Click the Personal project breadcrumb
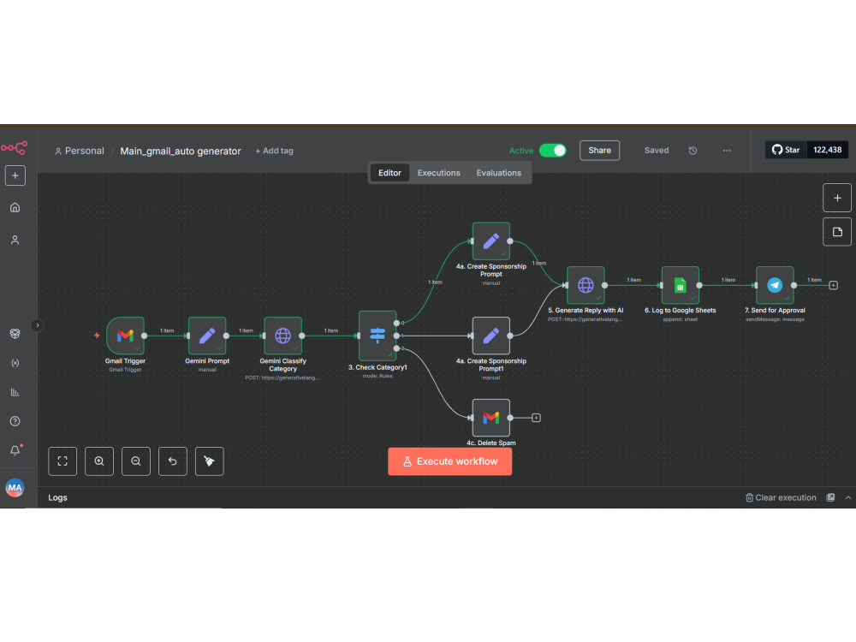The height and width of the screenshot is (642, 856). point(79,151)
